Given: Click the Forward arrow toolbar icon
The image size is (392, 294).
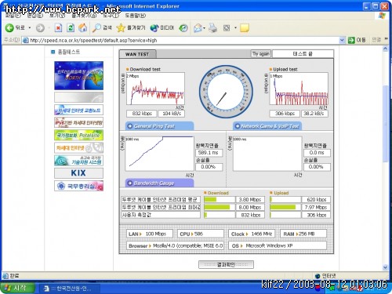Looking at the screenshot, I should coord(40,28).
